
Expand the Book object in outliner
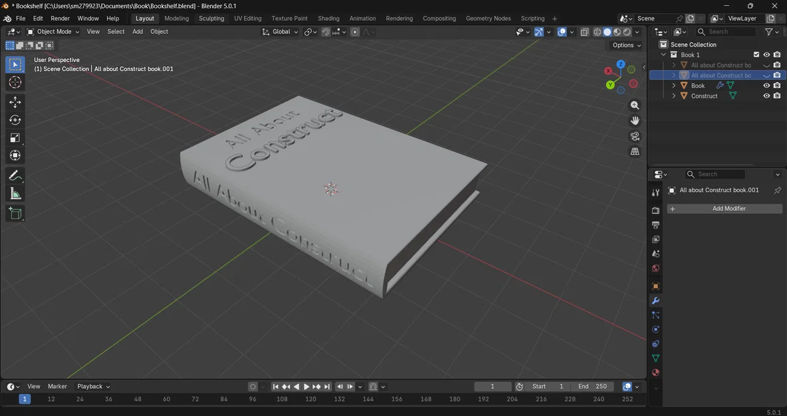[674, 85]
